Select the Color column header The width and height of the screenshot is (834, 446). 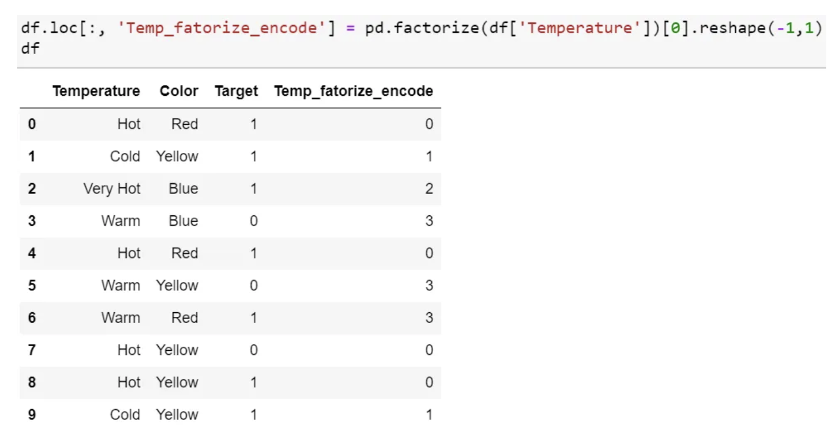click(x=179, y=91)
